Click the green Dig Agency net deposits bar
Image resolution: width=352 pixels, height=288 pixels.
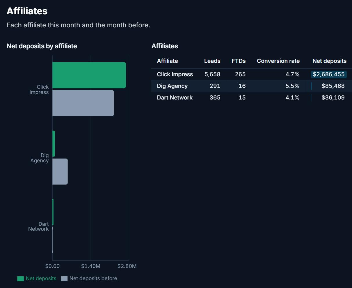point(54,143)
